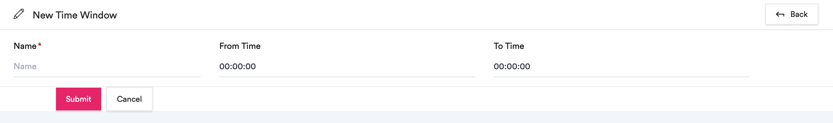
Task: Select the hours segment of To Time
Action: (x=499, y=66)
